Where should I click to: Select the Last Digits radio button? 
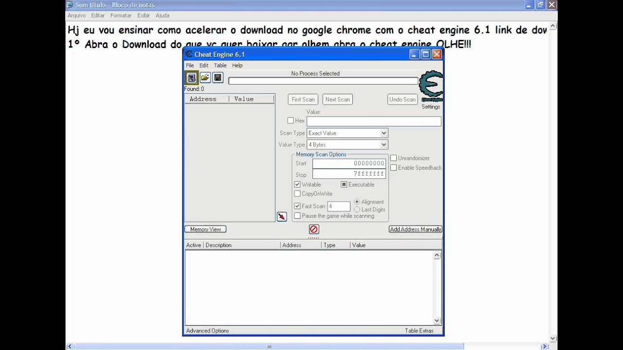coord(357,210)
